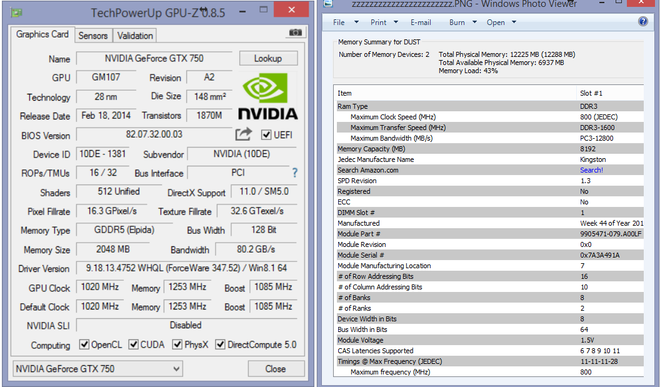Open the Print menu in Photo Viewer
This screenshot has height=387, width=660.
[x=378, y=23]
